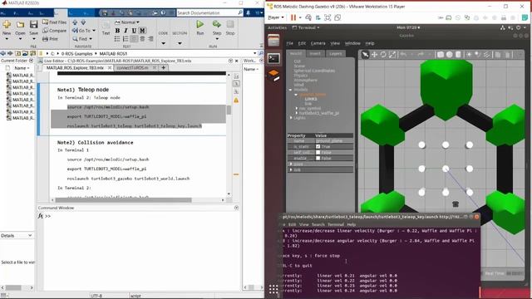Insert Text block in Live Editor
This screenshot has height=299, width=532.
coord(106,28)
